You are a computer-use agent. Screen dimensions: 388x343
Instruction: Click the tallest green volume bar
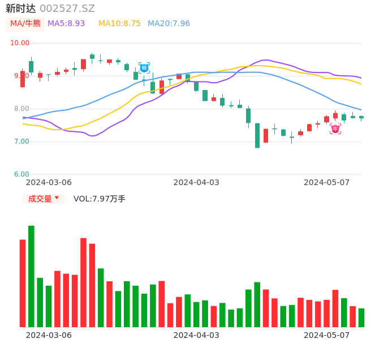[31, 276]
